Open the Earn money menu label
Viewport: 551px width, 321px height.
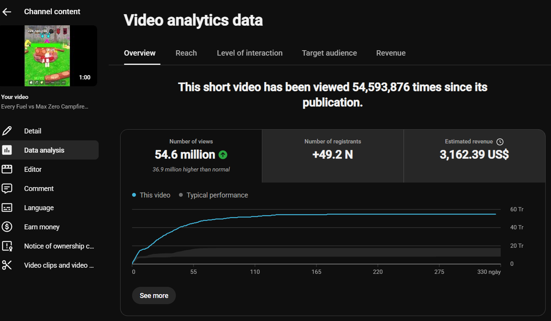pyautogui.click(x=42, y=227)
